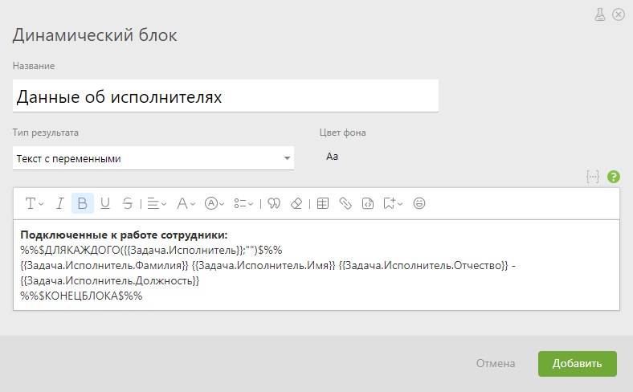
Task: Open the bookmark-add dropdown
Action: [393, 203]
